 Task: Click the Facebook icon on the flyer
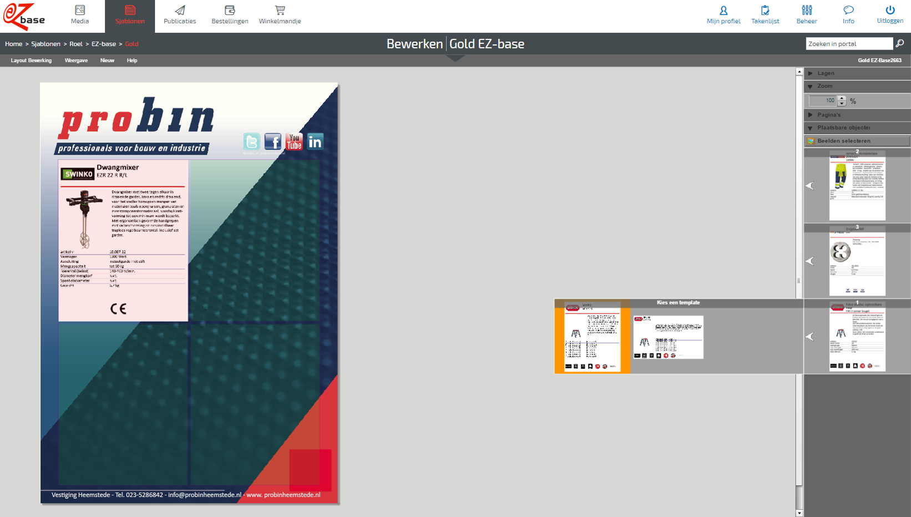[272, 142]
